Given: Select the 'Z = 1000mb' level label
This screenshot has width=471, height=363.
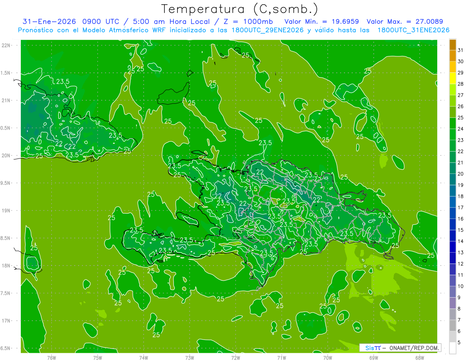Looking at the screenshot, I should click(x=248, y=22).
